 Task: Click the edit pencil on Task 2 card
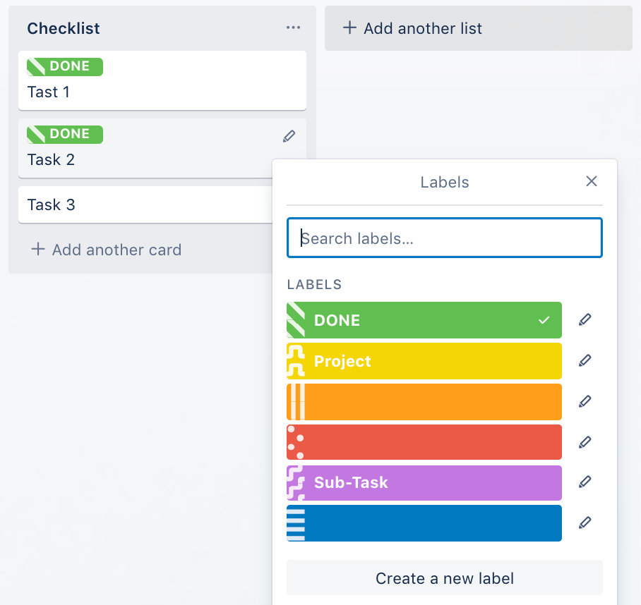(x=289, y=137)
